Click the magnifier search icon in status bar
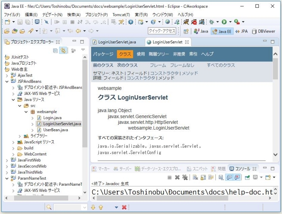Image resolution: width=282 pixels, height=214 pixels. [49, 207]
